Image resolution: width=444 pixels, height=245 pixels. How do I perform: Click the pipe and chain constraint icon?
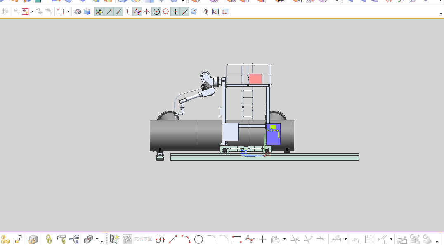[x=61, y=239]
